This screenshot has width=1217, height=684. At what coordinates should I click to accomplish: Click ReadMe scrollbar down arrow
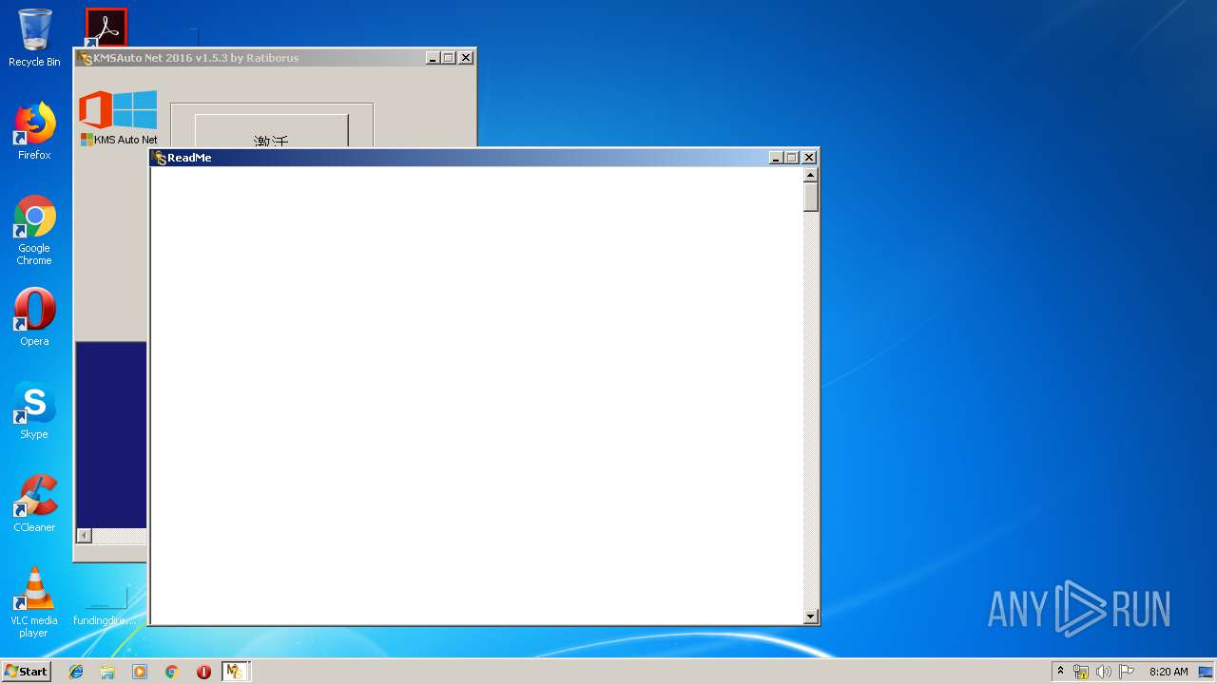tap(811, 617)
